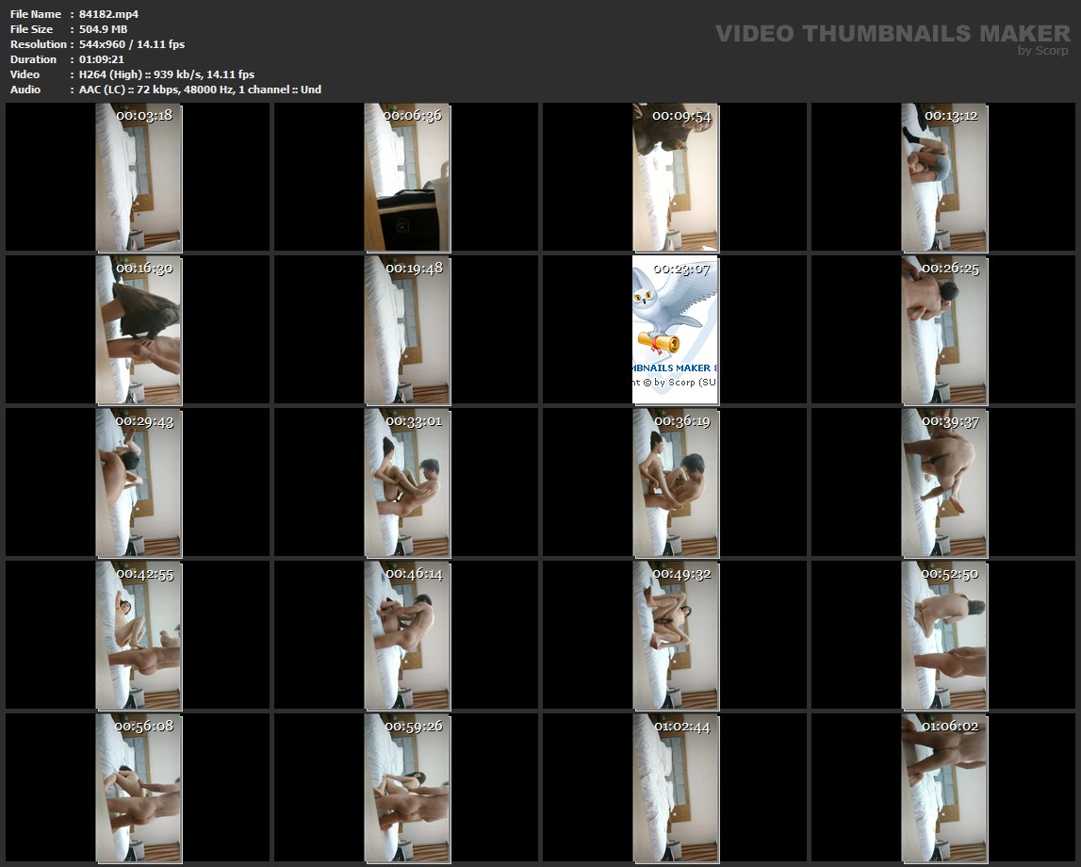Select the last thumbnail at 01:06:02
The width and height of the screenshot is (1081, 867).
pyautogui.click(x=944, y=788)
